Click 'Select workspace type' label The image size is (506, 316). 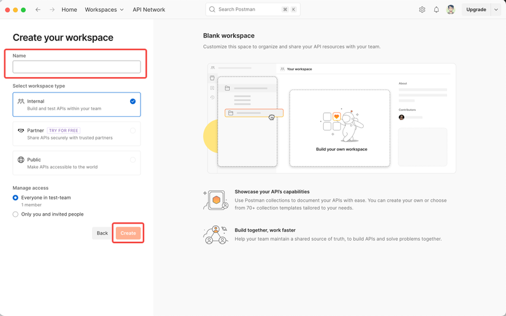39,86
